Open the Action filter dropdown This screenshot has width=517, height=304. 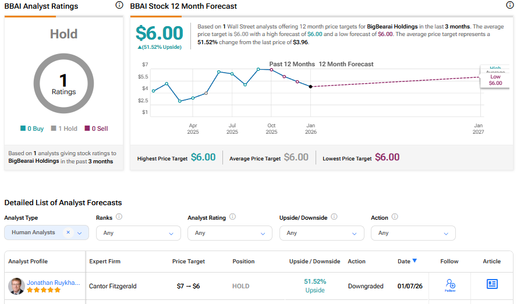point(447,233)
